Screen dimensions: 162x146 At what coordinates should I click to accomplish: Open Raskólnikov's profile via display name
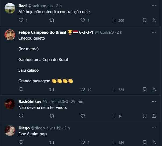coord(30,102)
